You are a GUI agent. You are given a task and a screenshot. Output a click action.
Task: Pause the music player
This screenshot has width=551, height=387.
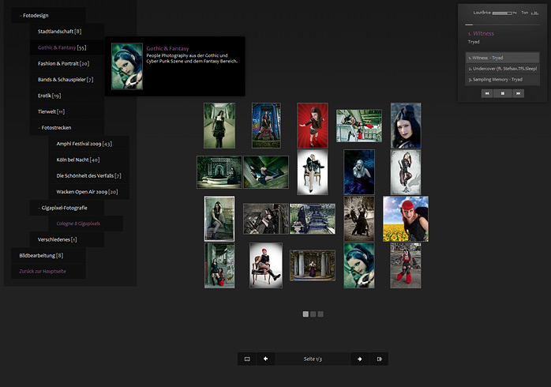point(503,93)
